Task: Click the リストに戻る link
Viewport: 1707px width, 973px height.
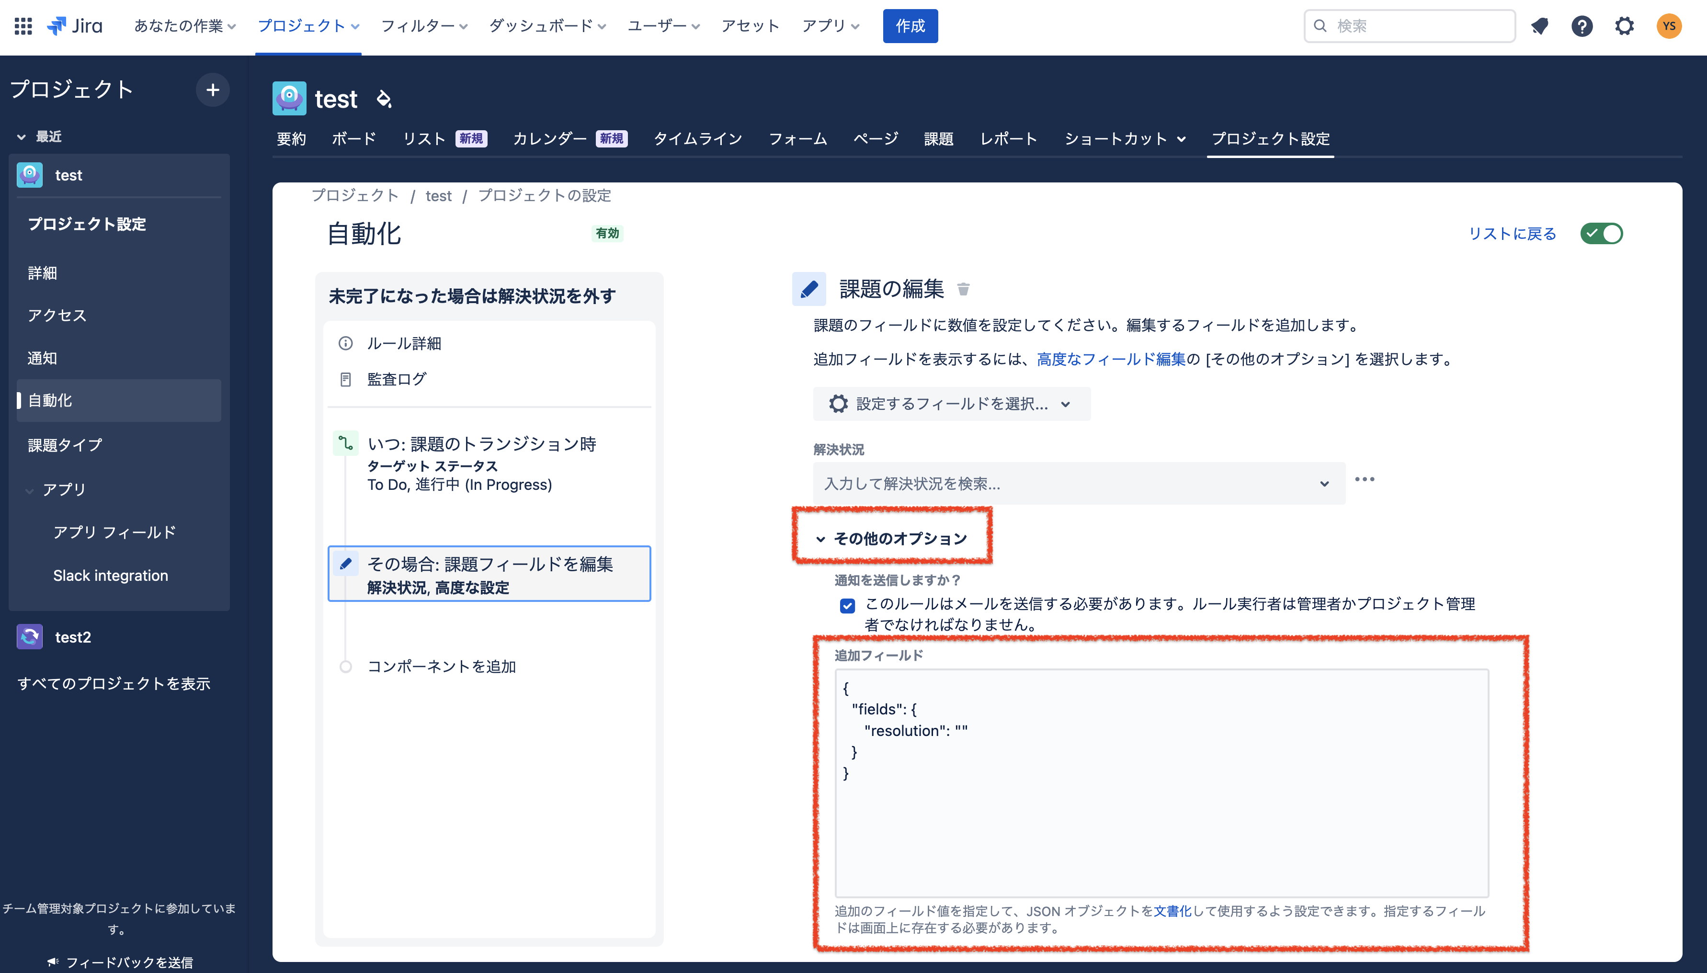Action: click(x=1512, y=233)
